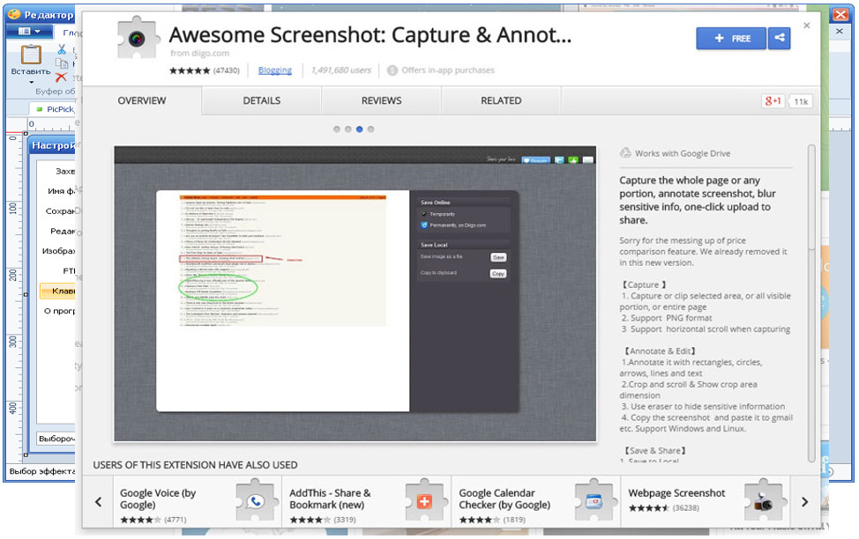This screenshot has width=859, height=539.
Task: Select the first slideshow dot
Action: [336, 129]
